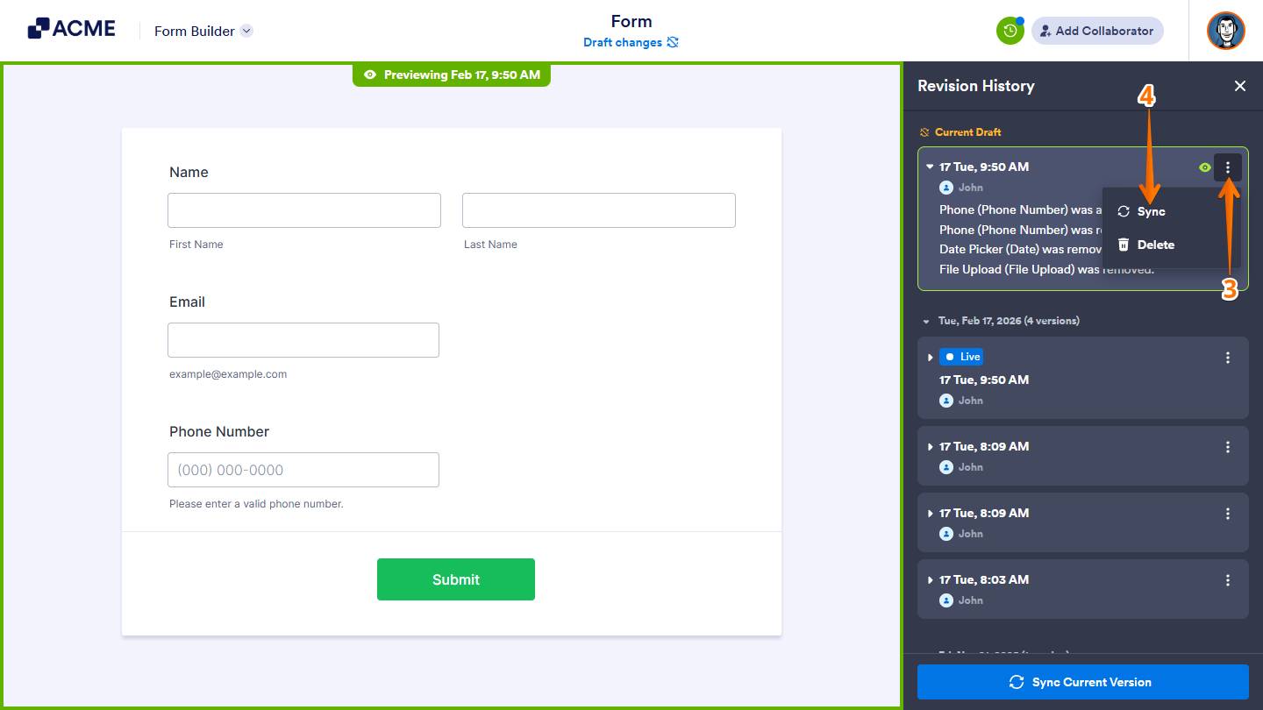The height and width of the screenshot is (710, 1263).
Task: Click the "17 Tue, 8:03 AM" timestamp
Action: click(984, 580)
